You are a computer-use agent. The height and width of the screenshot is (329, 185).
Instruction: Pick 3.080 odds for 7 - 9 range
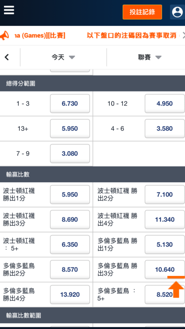[x=70, y=154]
